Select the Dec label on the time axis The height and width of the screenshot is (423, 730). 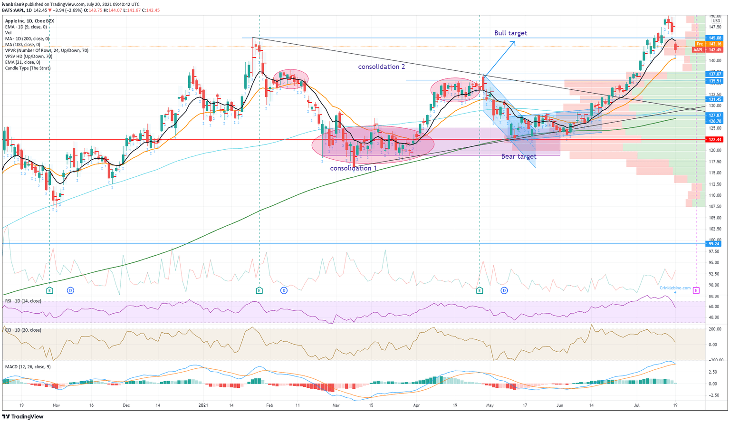(126, 405)
